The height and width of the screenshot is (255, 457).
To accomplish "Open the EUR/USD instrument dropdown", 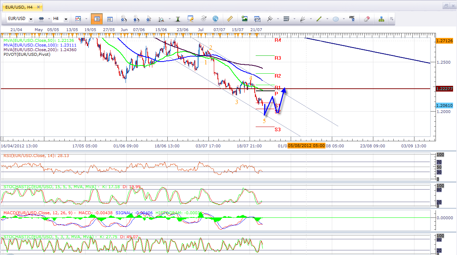I will click(31, 19).
